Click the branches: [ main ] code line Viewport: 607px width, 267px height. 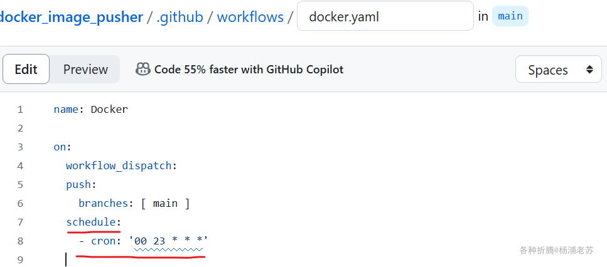(x=134, y=203)
